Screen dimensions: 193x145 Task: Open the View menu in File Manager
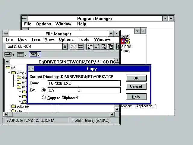(x=49, y=40)
